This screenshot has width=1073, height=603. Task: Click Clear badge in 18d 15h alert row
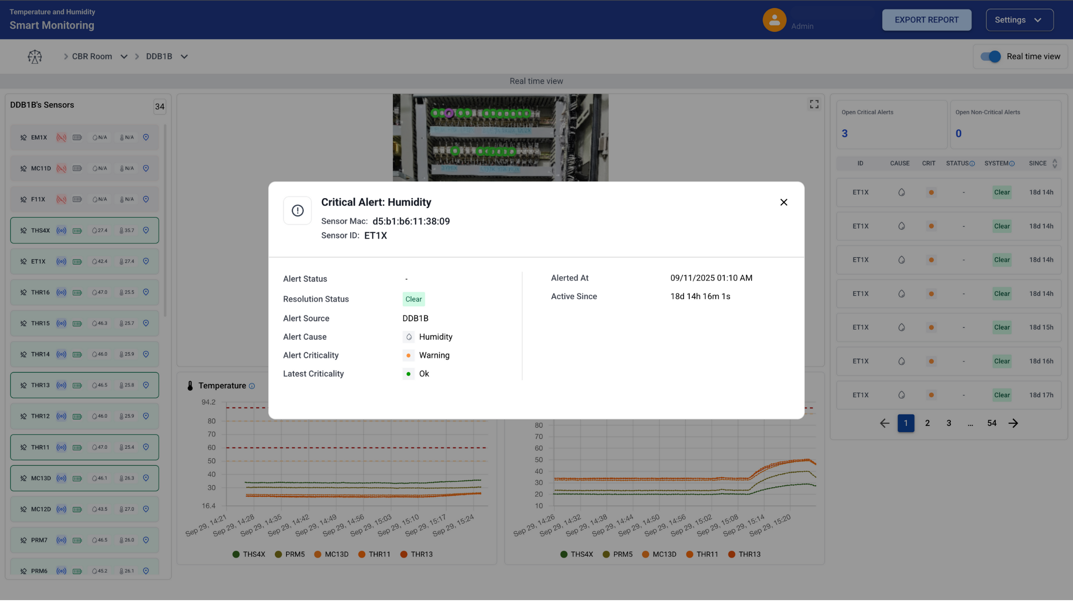coord(1002,327)
